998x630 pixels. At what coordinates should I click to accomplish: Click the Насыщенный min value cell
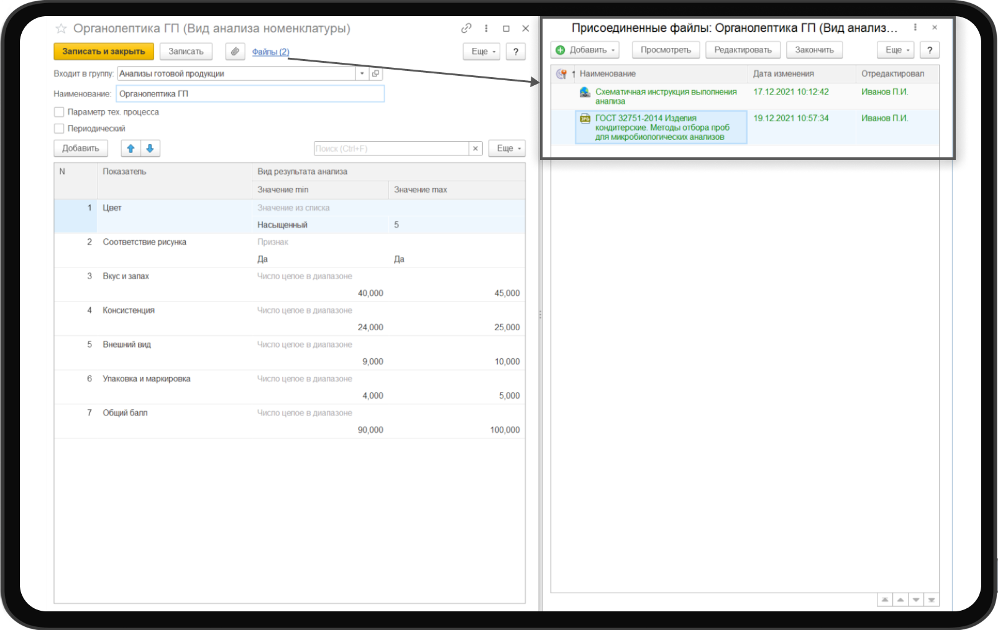pyautogui.click(x=320, y=225)
